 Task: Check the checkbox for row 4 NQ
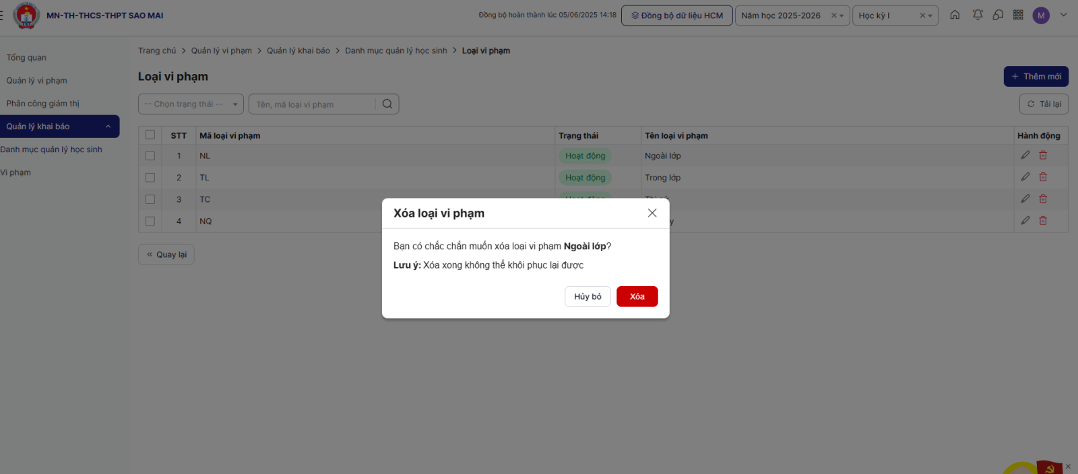(150, 221)
